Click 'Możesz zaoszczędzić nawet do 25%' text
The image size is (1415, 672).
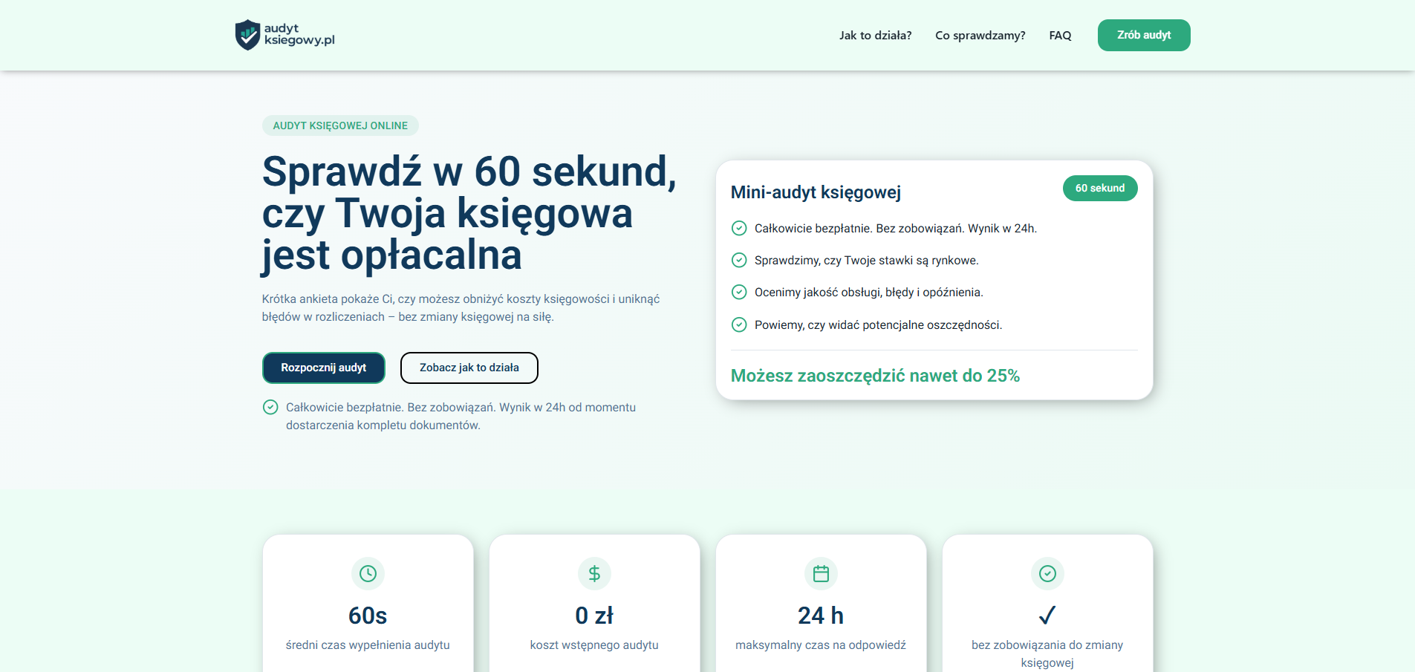[875, 376]
